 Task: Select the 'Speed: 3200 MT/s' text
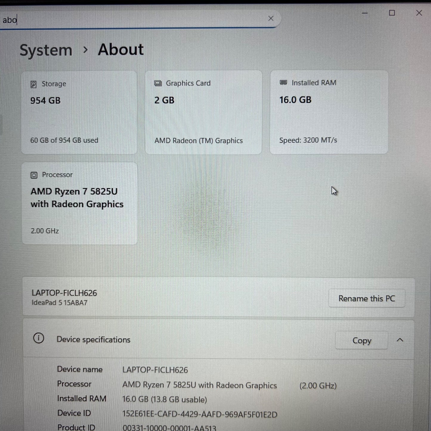[x=308, y=140]
